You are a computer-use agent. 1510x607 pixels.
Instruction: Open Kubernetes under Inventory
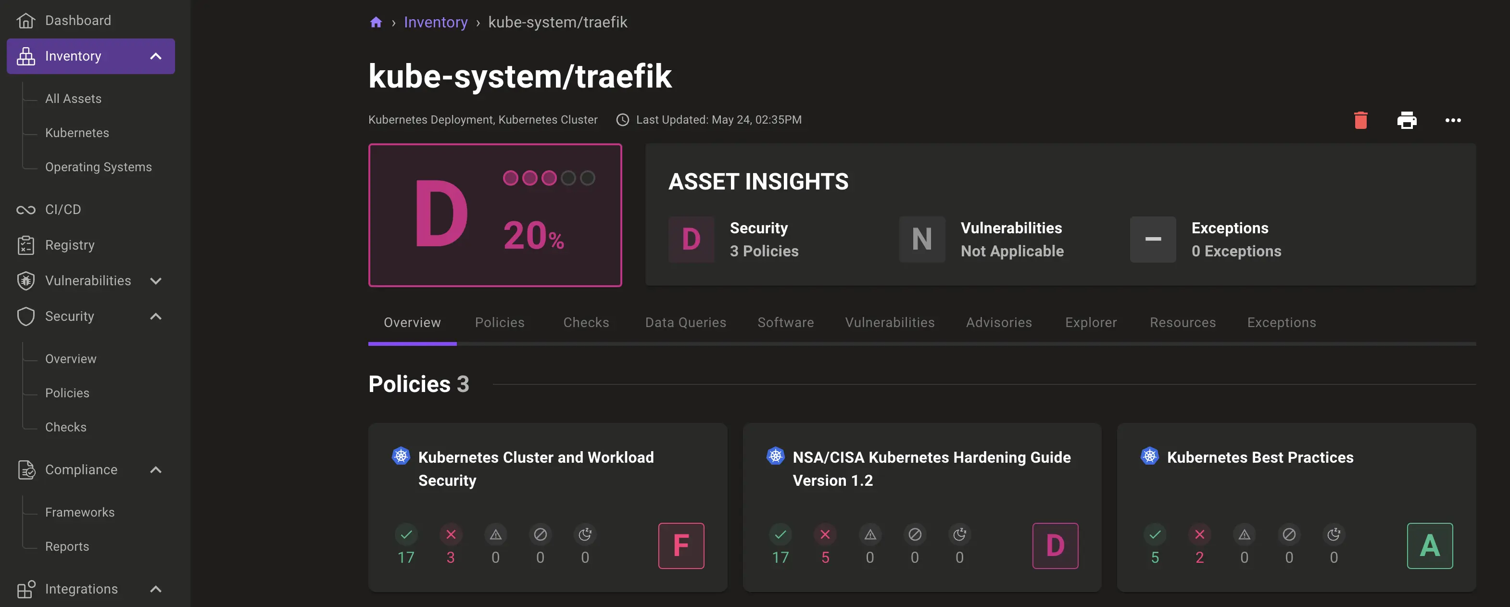pos(77,133)
